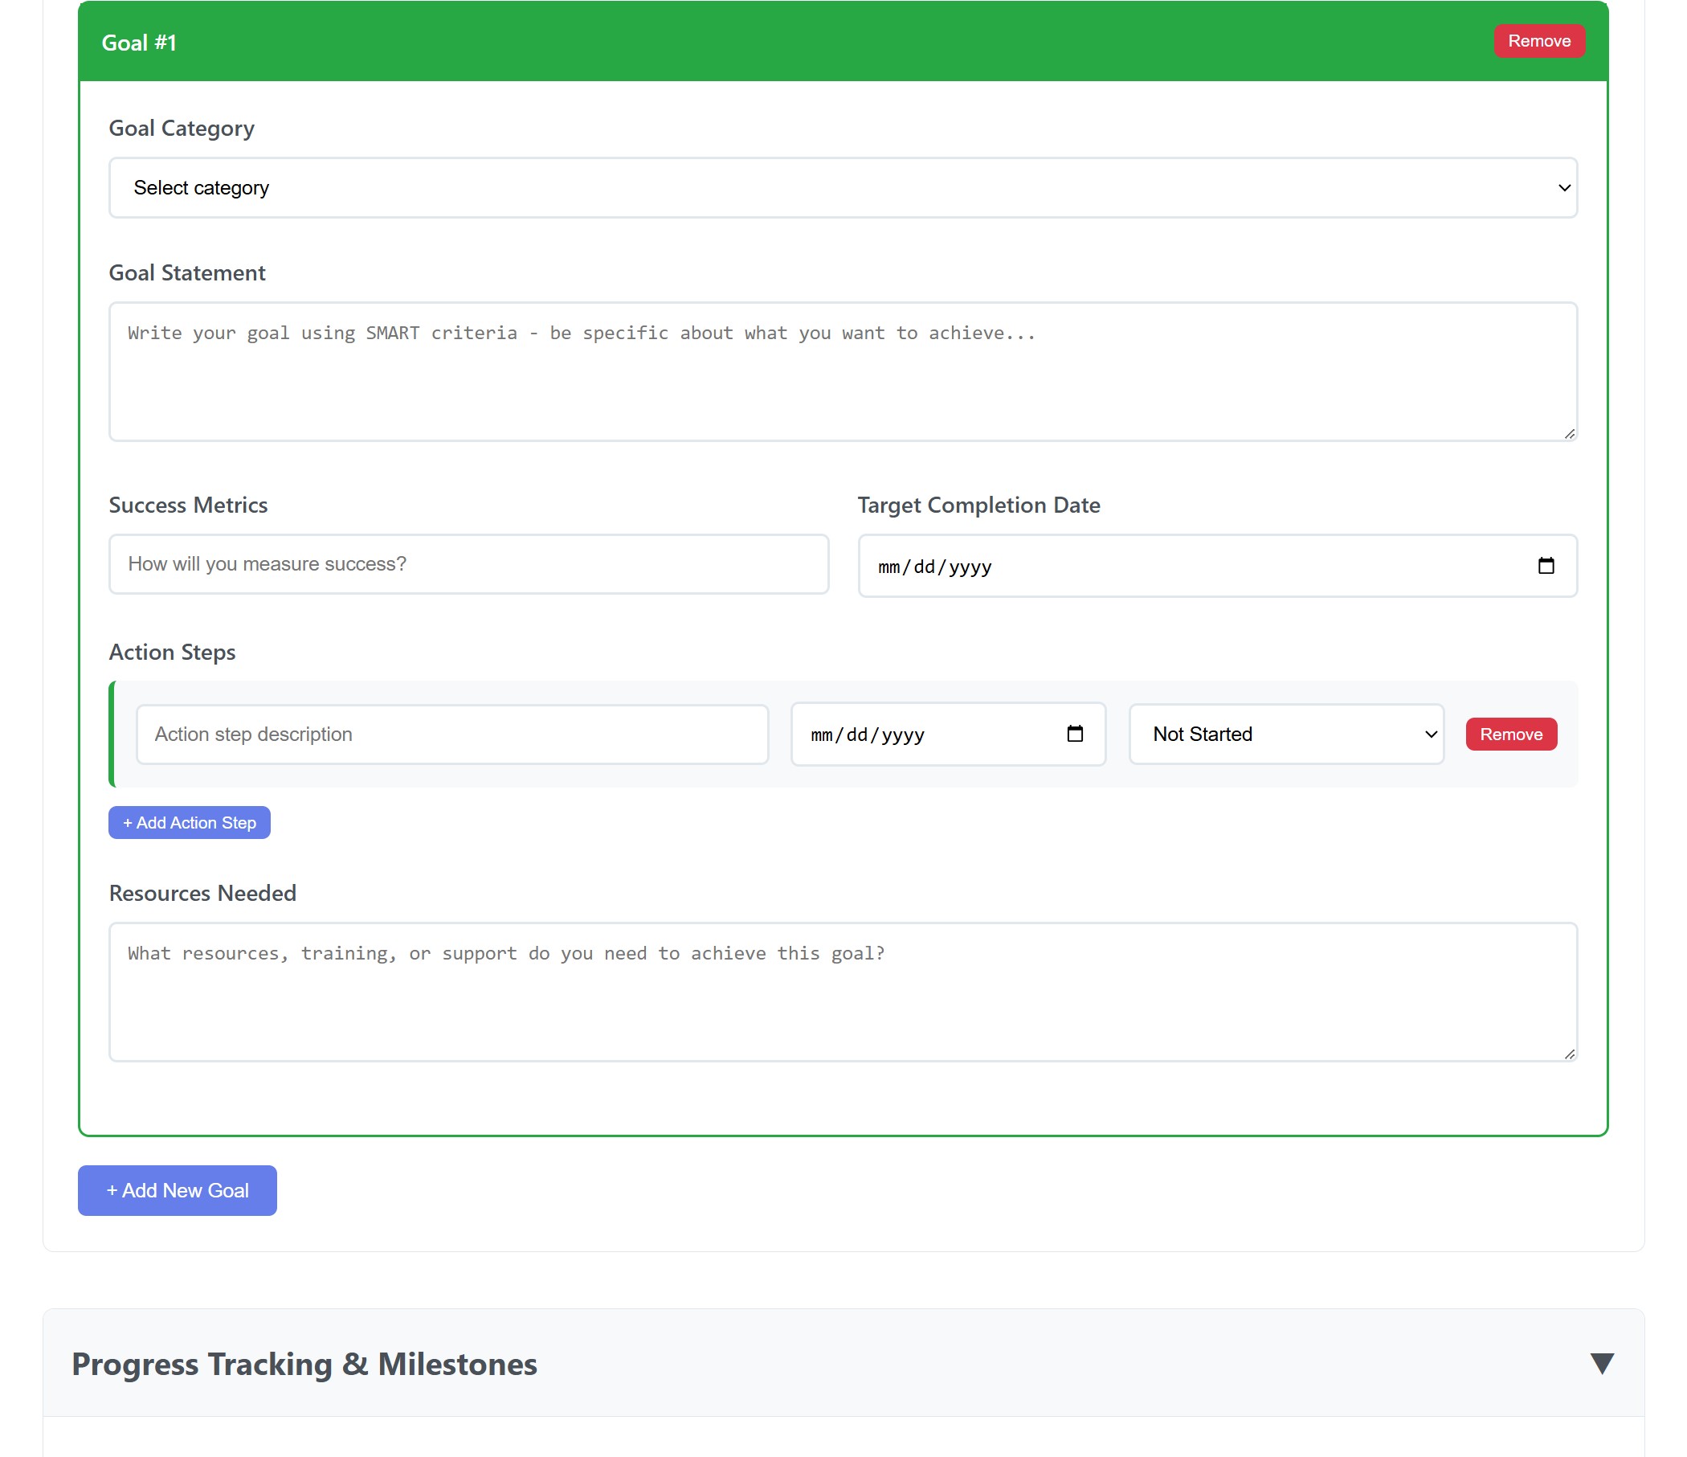Click the Success Metrics input field
This screenshot has height=1457, width=1687.
pos(470,563)
